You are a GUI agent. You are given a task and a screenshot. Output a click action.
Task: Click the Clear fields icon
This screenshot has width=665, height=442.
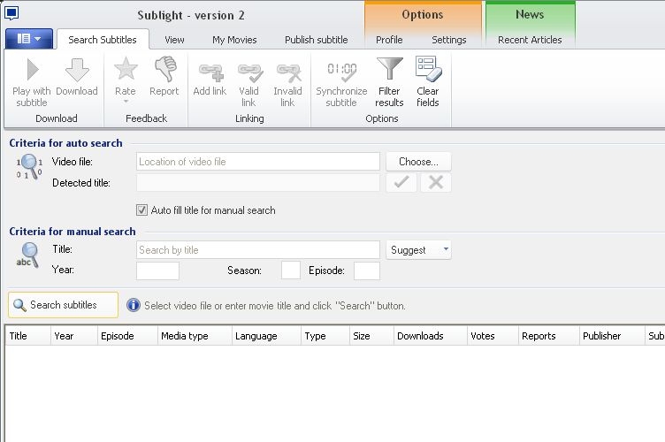427,70
